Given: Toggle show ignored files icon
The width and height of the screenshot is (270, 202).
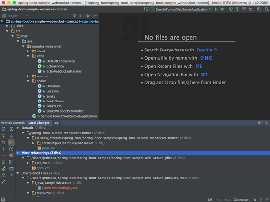Looking at the screenshot, I should click(x=11, y=155).
